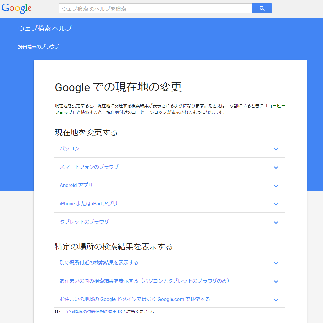Open the ウェブ検索 ヘルプ header link
This screenshot has height=323, width=323.
tap(45, 28)
